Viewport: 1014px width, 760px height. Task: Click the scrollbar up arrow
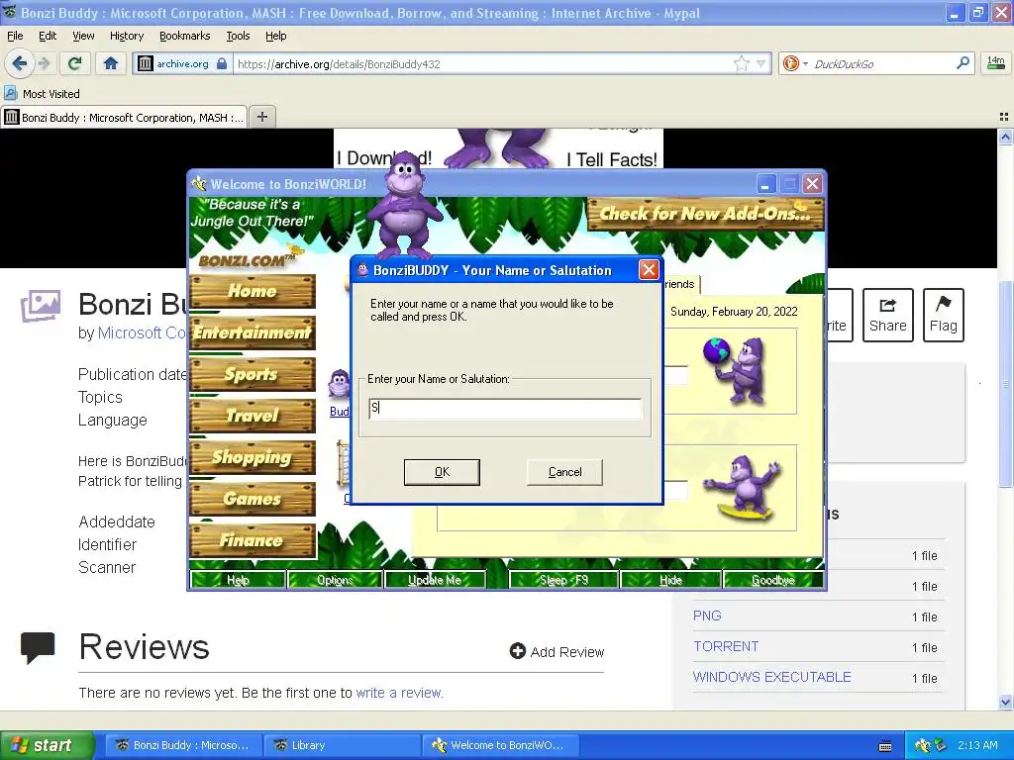[1005, 137]
